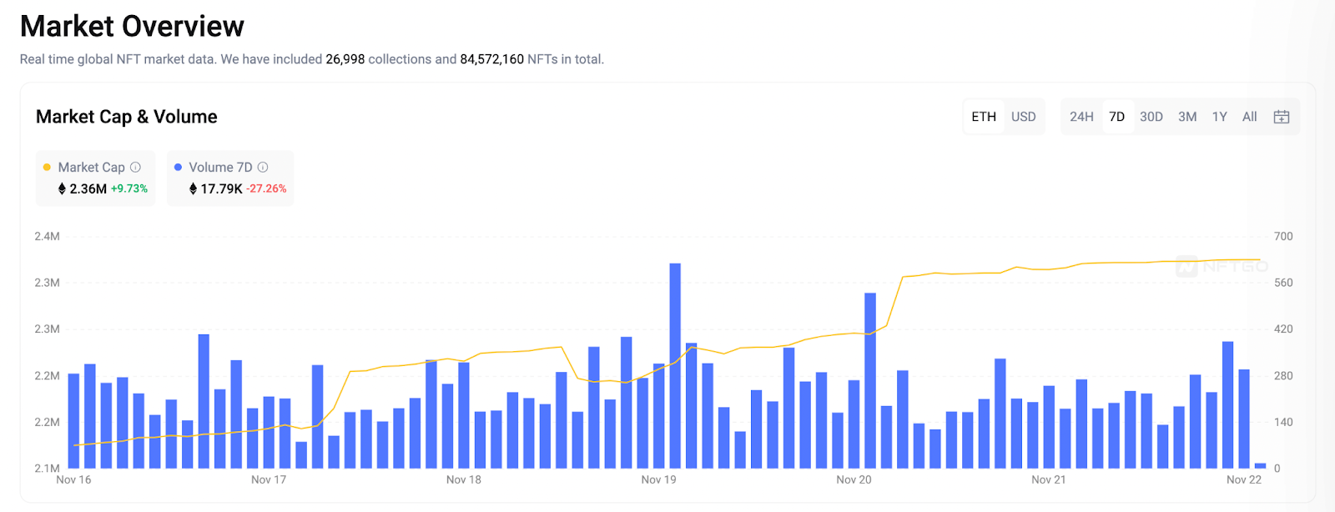Show the All time range

1249,117
